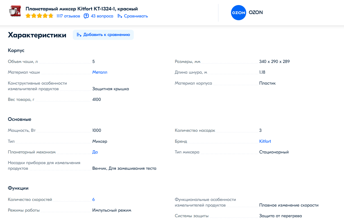The height and width of the screenshot is (222, 344).
Task: Click the red mixer product thumbnail
Action: point(15,11)
